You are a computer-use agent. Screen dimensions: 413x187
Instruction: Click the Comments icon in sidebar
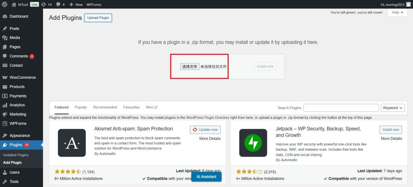point(5,56)
